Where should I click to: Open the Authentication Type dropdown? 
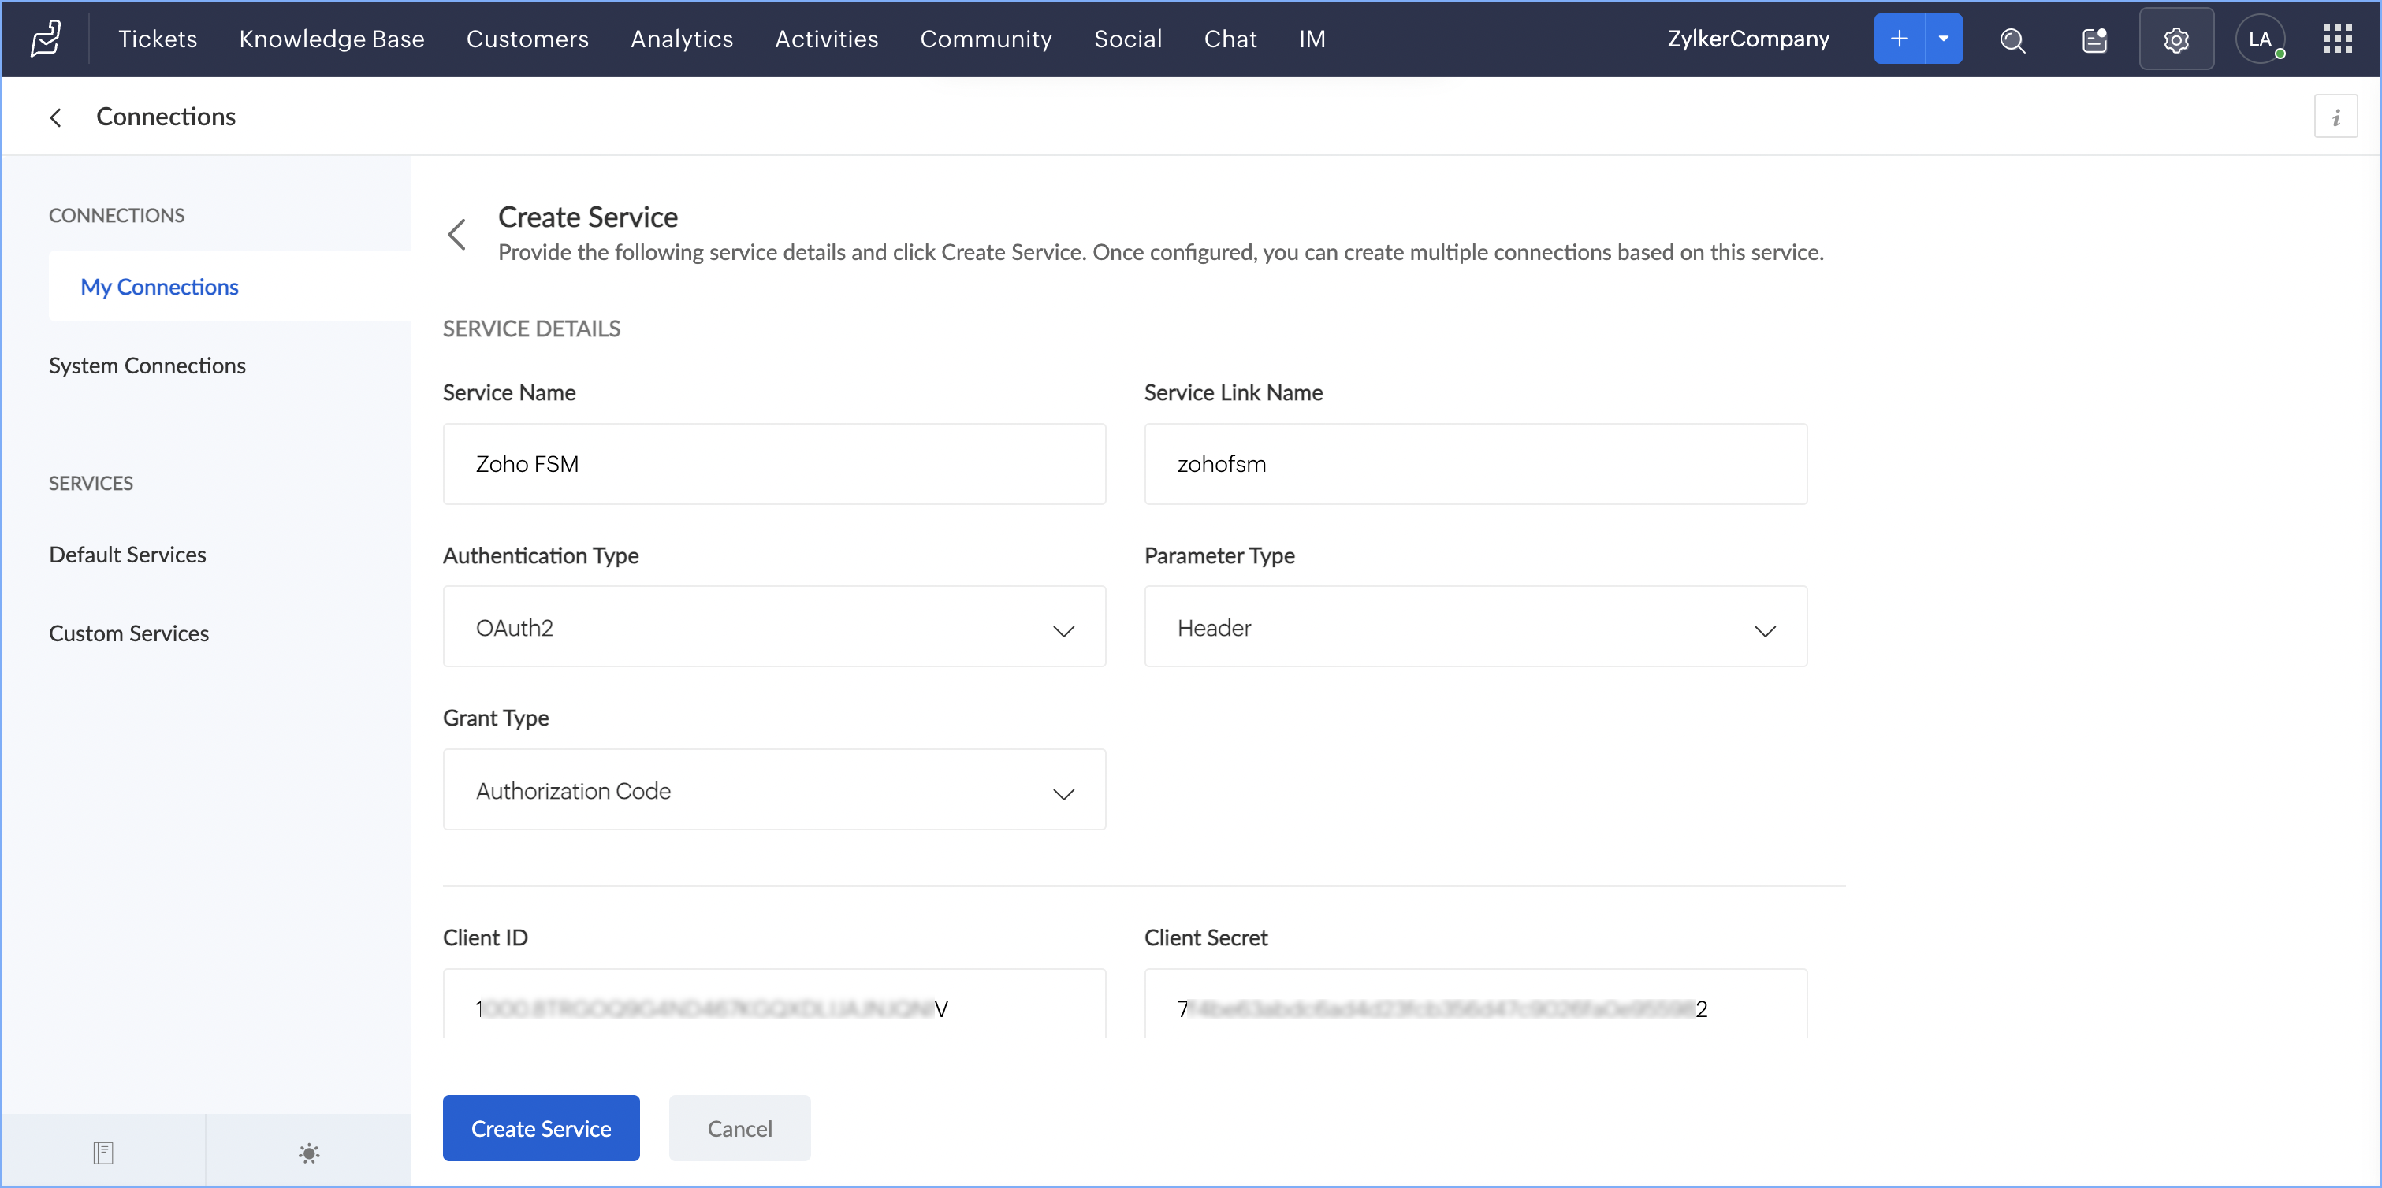click(x=774, y=627)
